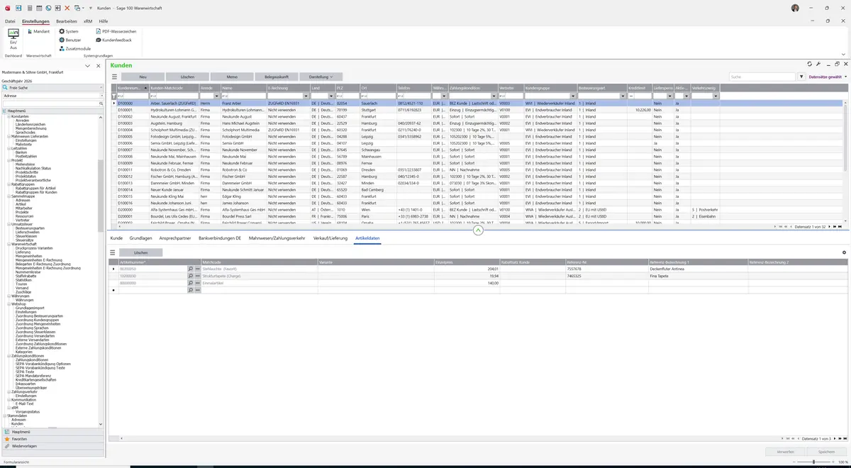The height and width of the screenshot is (468, 851).
Task: Open Kundenfeedback
Action: click(x=113, y=40)
